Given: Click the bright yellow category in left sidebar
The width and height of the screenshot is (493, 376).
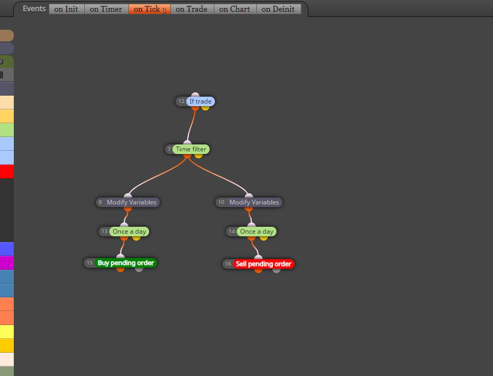Looking at the screenshot, I should pyautogui.click(x=6, y=331).
